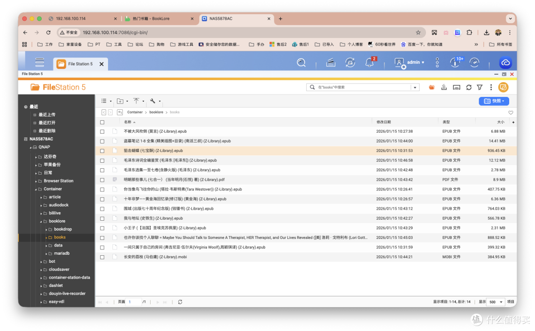Check the box for 不被大风吹倒 epub
Image resolution: width=535 pixels, height=331 pixels.
(x=103, y=131)
